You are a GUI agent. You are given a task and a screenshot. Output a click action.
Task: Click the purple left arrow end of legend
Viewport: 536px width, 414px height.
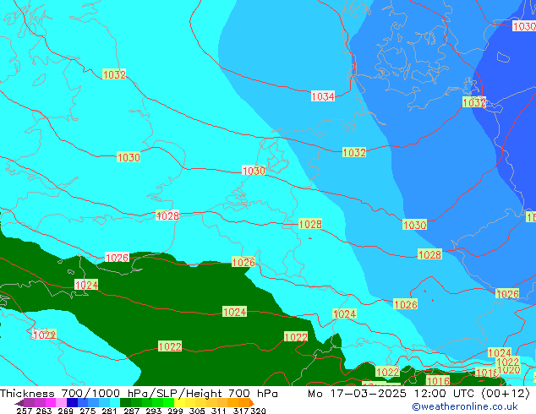click(19, 403)
